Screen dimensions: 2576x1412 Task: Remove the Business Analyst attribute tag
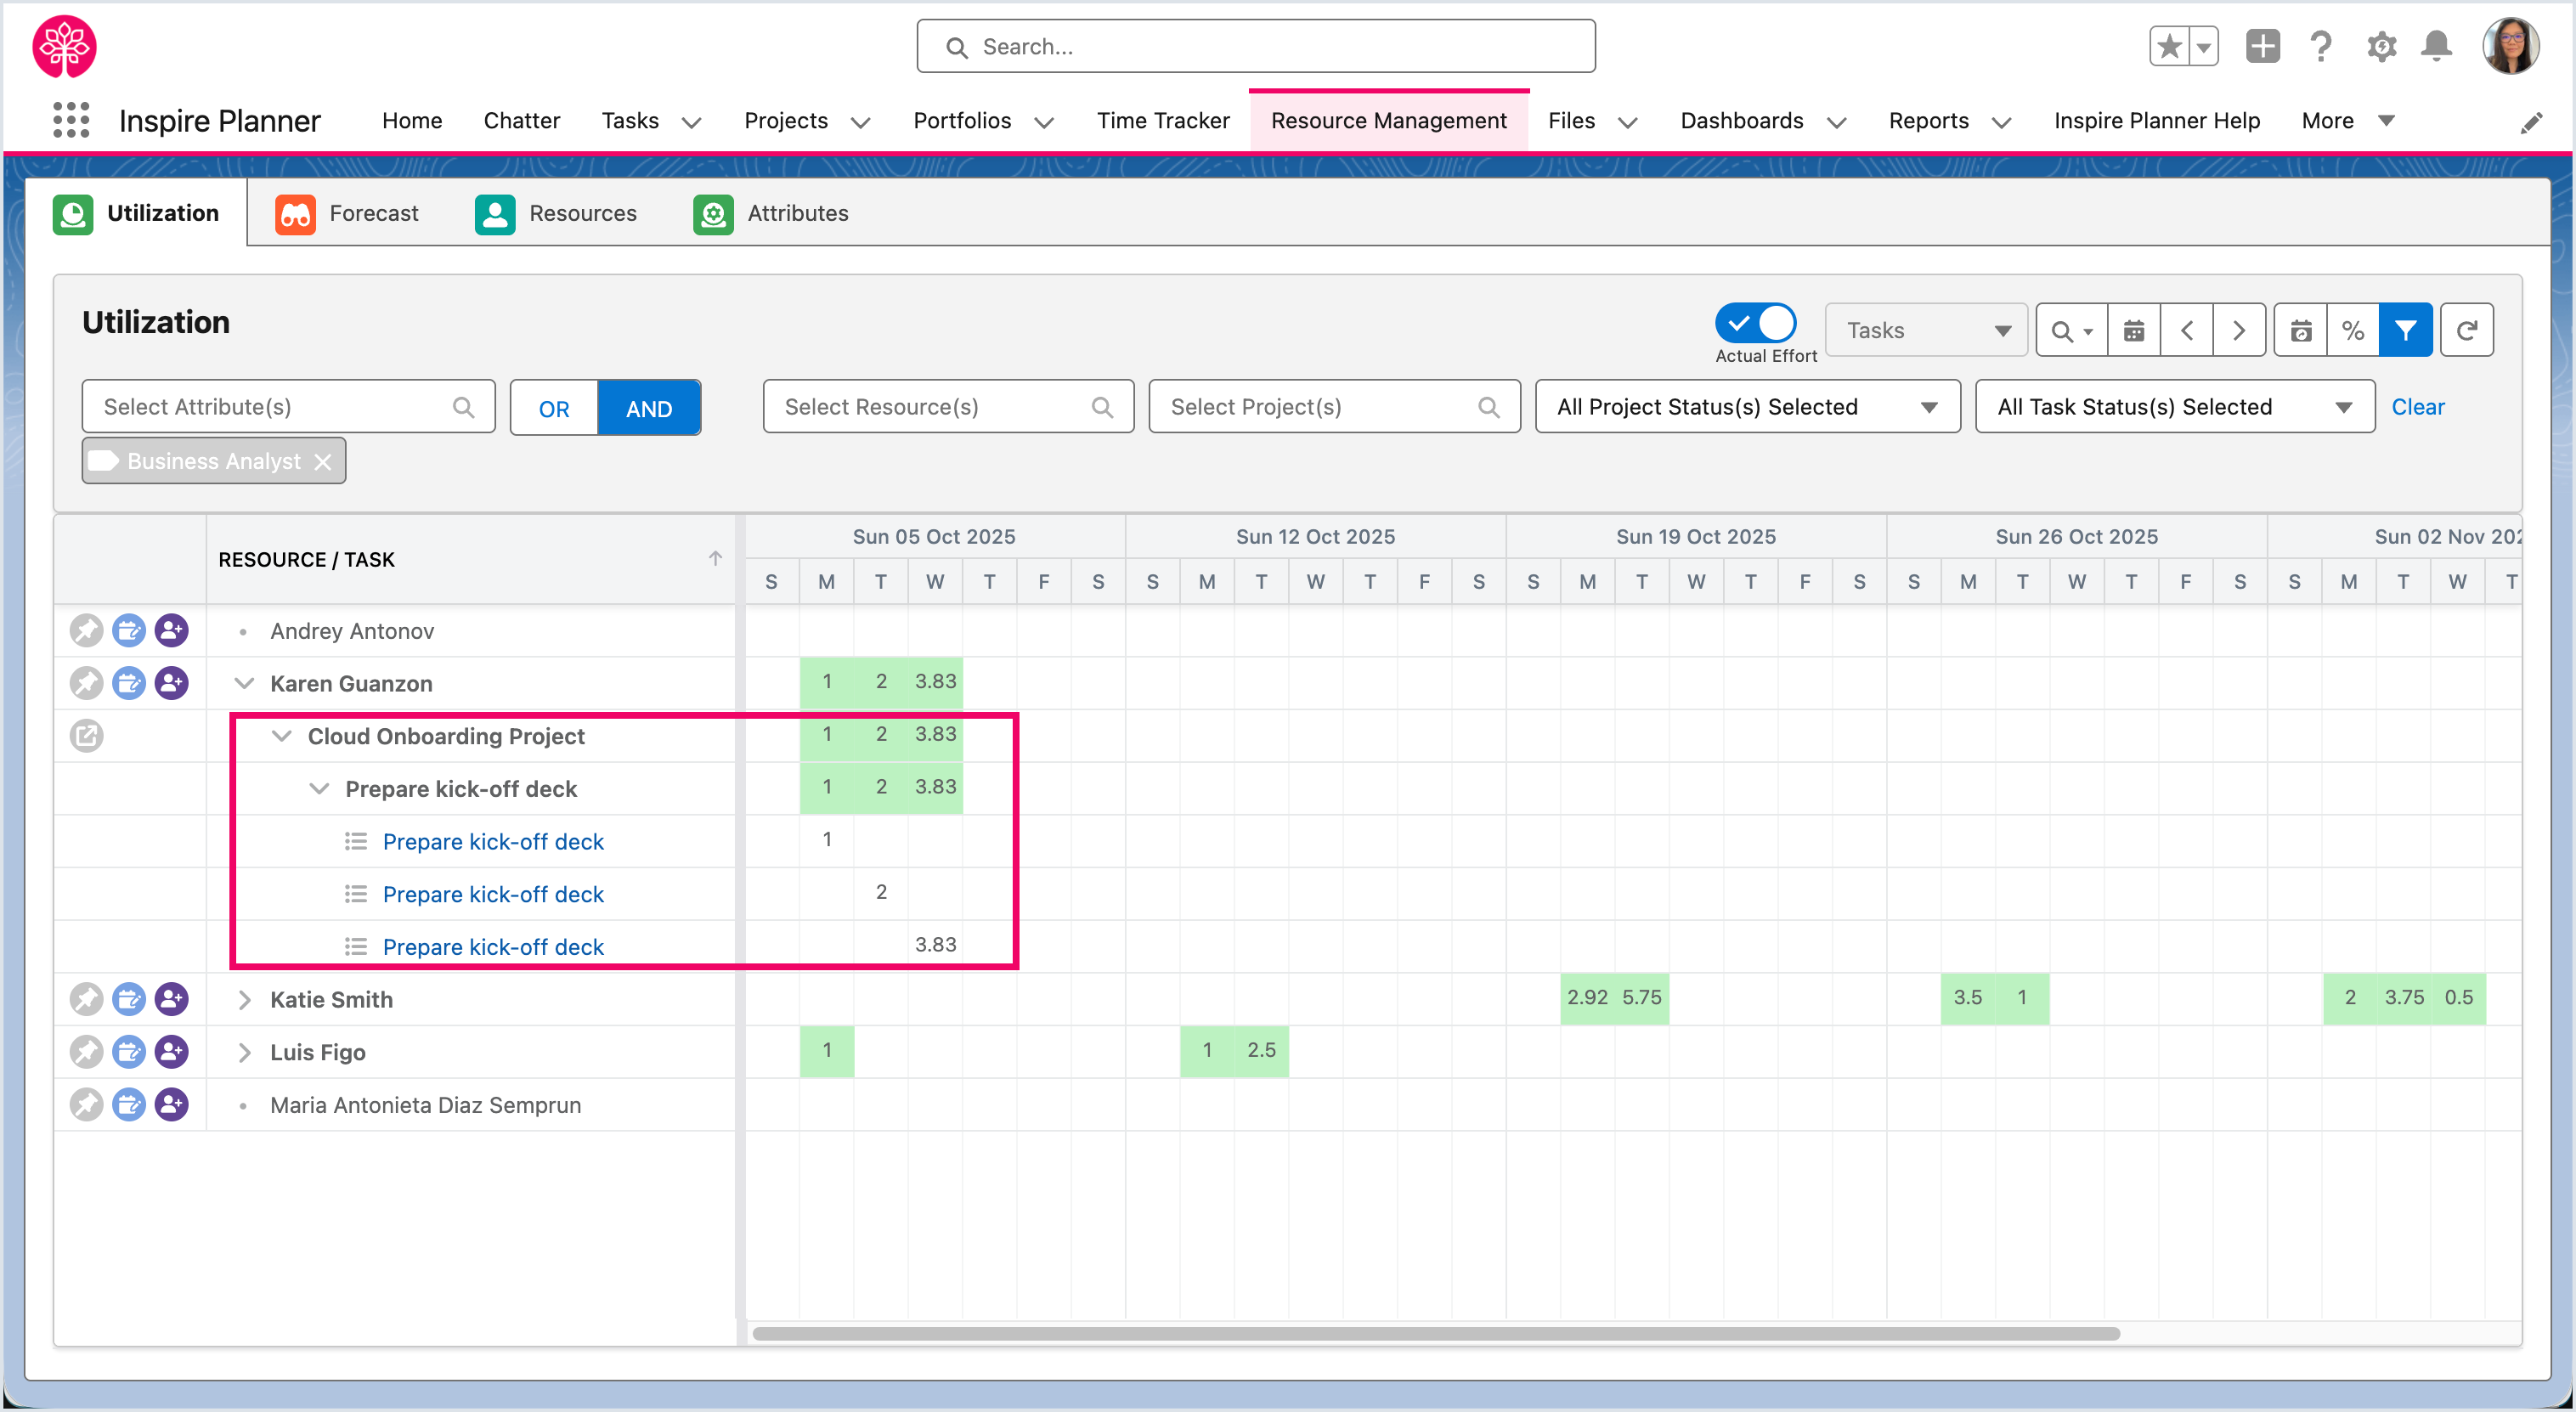click(322, 462)
